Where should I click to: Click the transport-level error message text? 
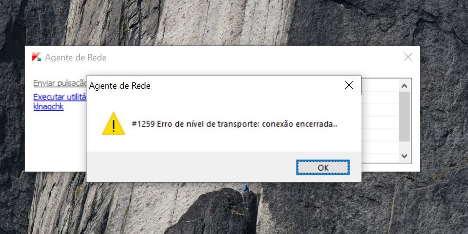pyautogui.click(x=234, y=124)
